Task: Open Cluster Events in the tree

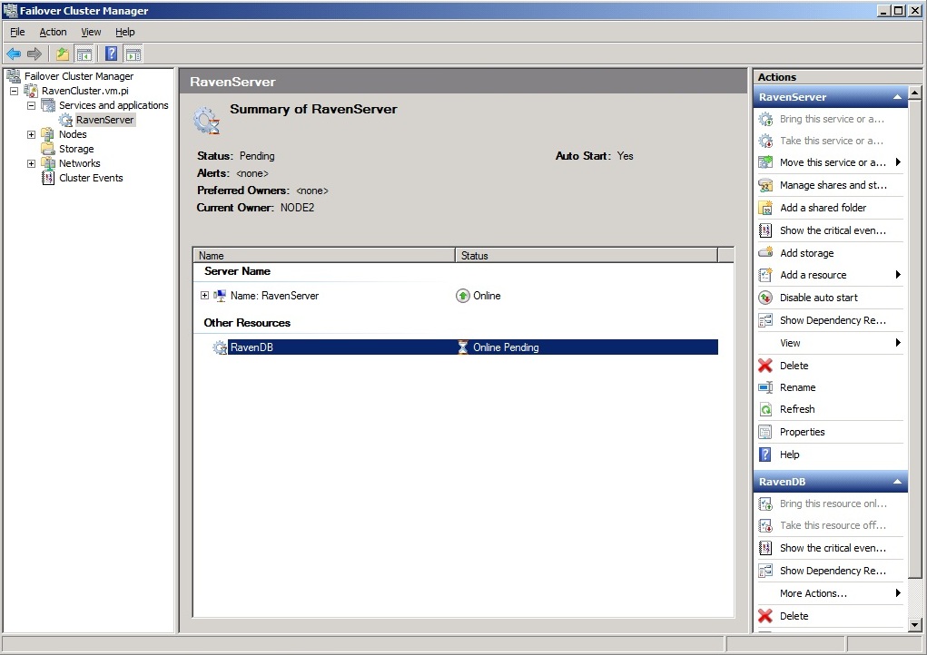Action: coord(91,178)
